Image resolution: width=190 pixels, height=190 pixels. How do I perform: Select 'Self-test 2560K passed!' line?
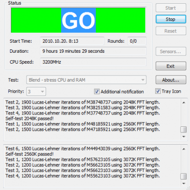[29, 154]
